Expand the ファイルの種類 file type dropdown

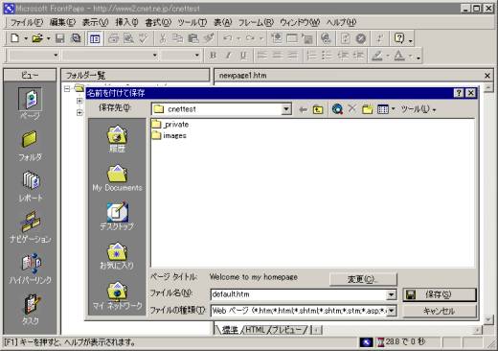click(x=392, y=311)
